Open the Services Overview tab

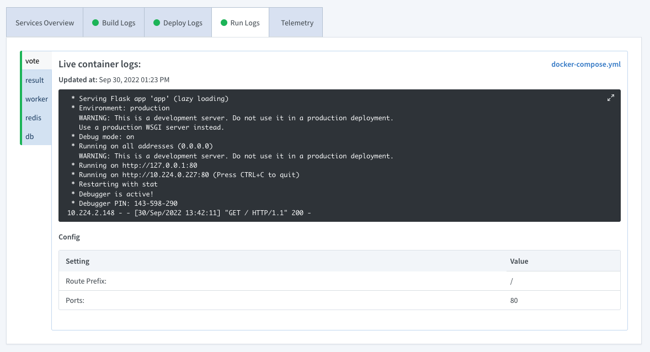click(x=45, y=23)
